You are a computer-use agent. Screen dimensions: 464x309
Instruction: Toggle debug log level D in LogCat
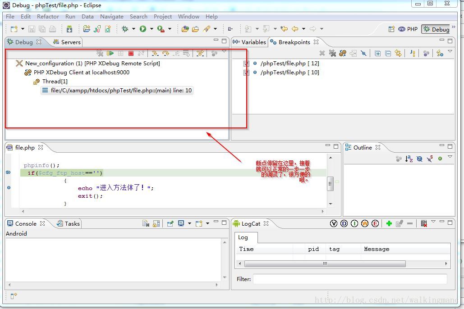[x=344, y=223]
